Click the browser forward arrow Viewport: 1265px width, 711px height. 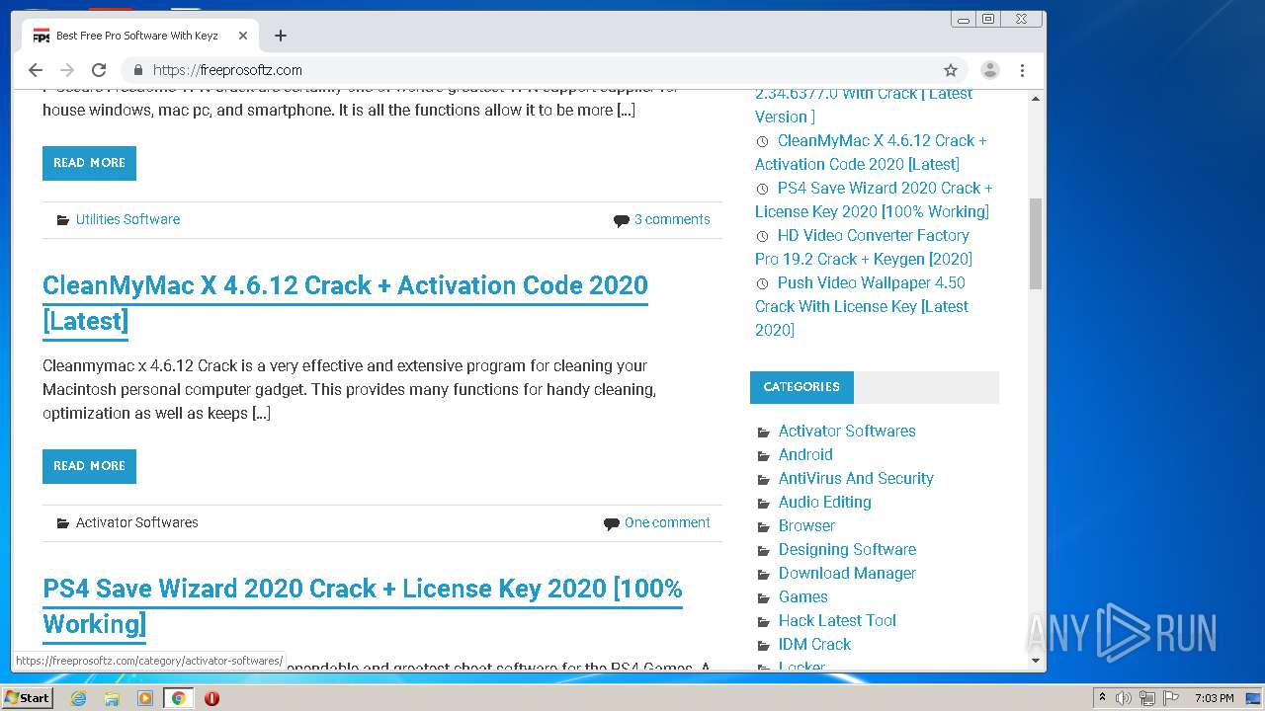(x=67, y=70)
